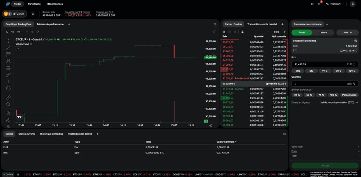Select the chart zoom-in magnifier tool
This screenshot has height=177, width=361.
pos(8,104)
